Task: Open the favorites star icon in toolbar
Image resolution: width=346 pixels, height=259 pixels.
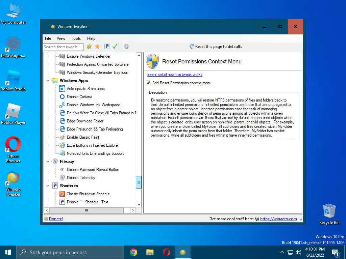Action: pyautogui.click(x=97, y=47)
